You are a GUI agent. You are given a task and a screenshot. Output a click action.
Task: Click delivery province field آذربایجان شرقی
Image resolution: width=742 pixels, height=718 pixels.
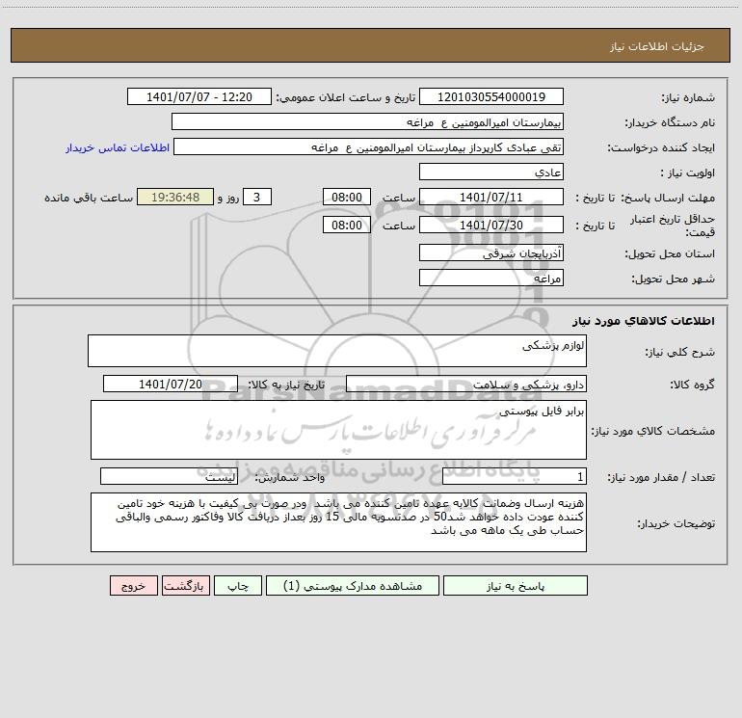click(x=491, y=253)
